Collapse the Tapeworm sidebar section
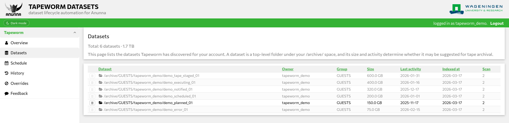The width and height of the screenshot is (509, 123). (75, 33)
